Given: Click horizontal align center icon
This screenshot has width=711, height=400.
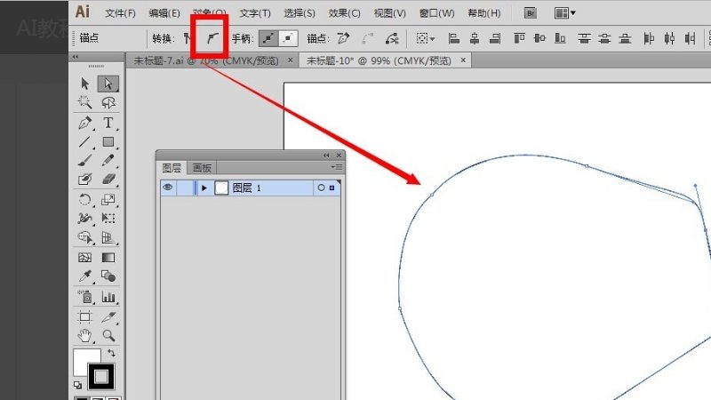Looking at the screenshot, I should [x=475, y=38].
